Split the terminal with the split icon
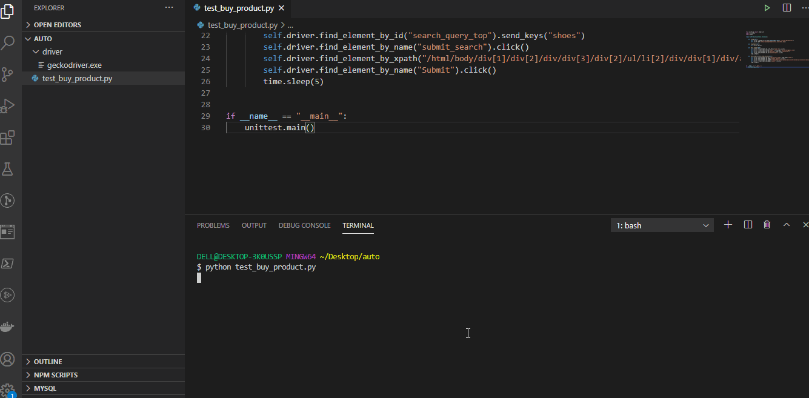The height and width of the screenshot is (398, 809). (747, 224)
